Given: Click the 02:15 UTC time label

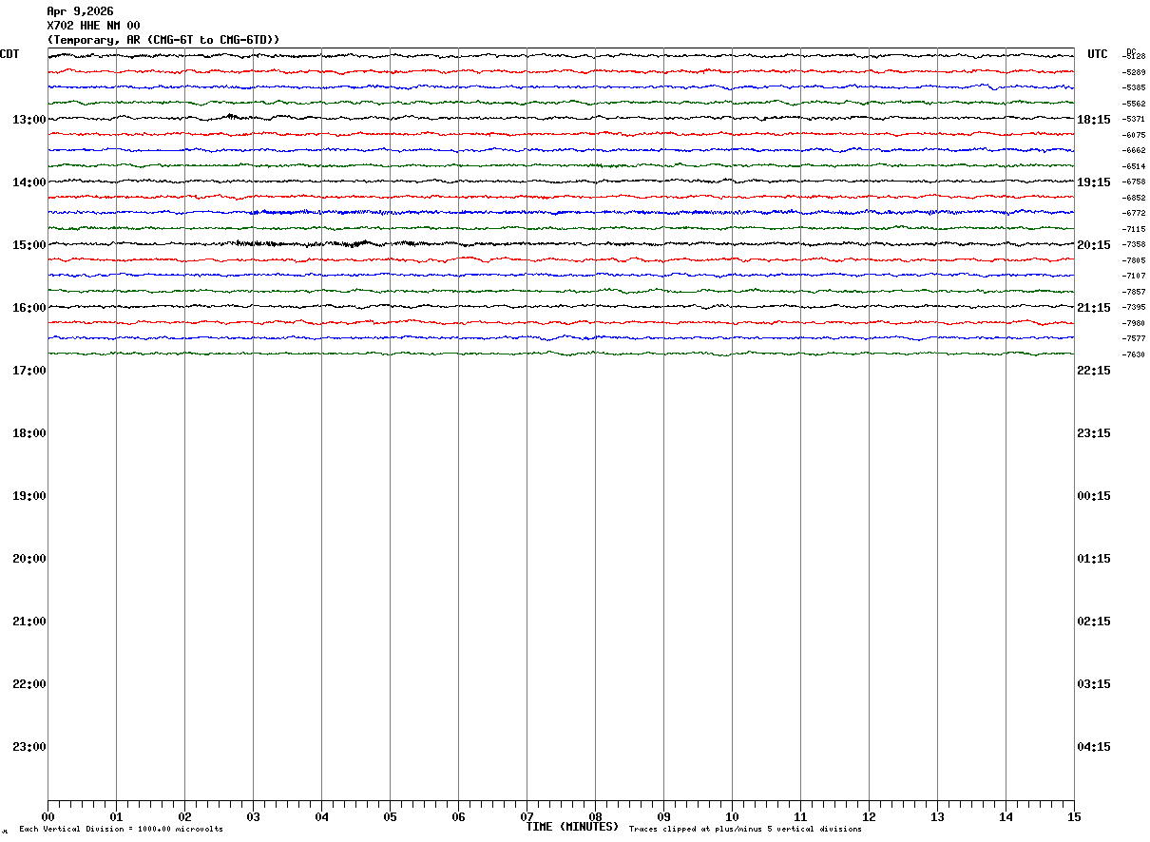Looking at the screenshot, I should point(1094,622).
